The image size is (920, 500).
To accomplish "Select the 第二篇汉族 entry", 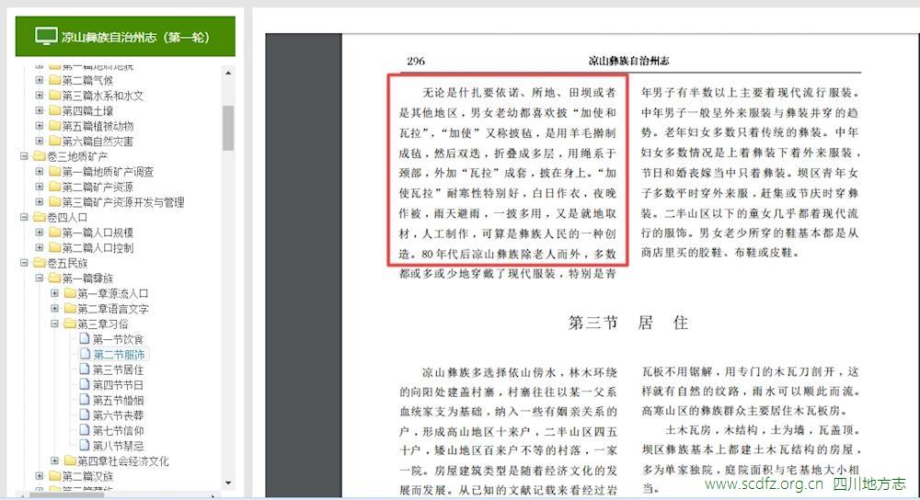I will pyautogui.click(x=87, y=476).
